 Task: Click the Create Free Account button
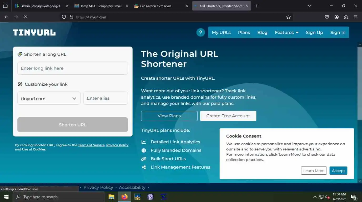pos(228,116)
